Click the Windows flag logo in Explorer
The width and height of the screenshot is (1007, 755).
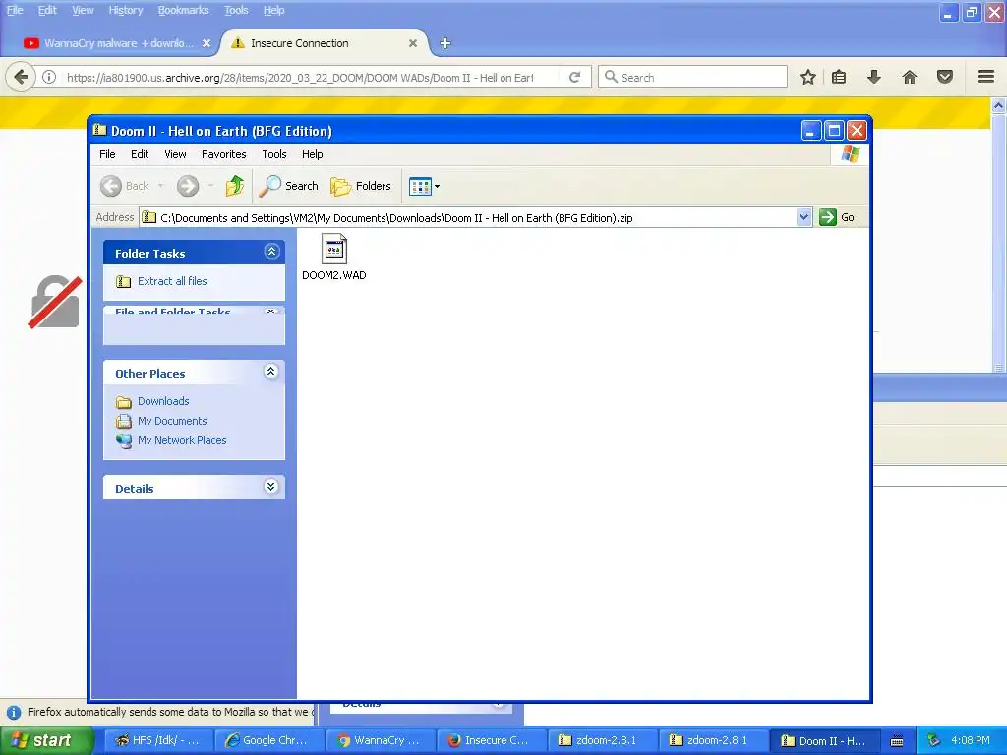851,154
